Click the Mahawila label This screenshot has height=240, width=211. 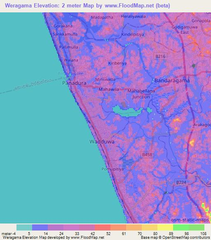coord(109,89)
